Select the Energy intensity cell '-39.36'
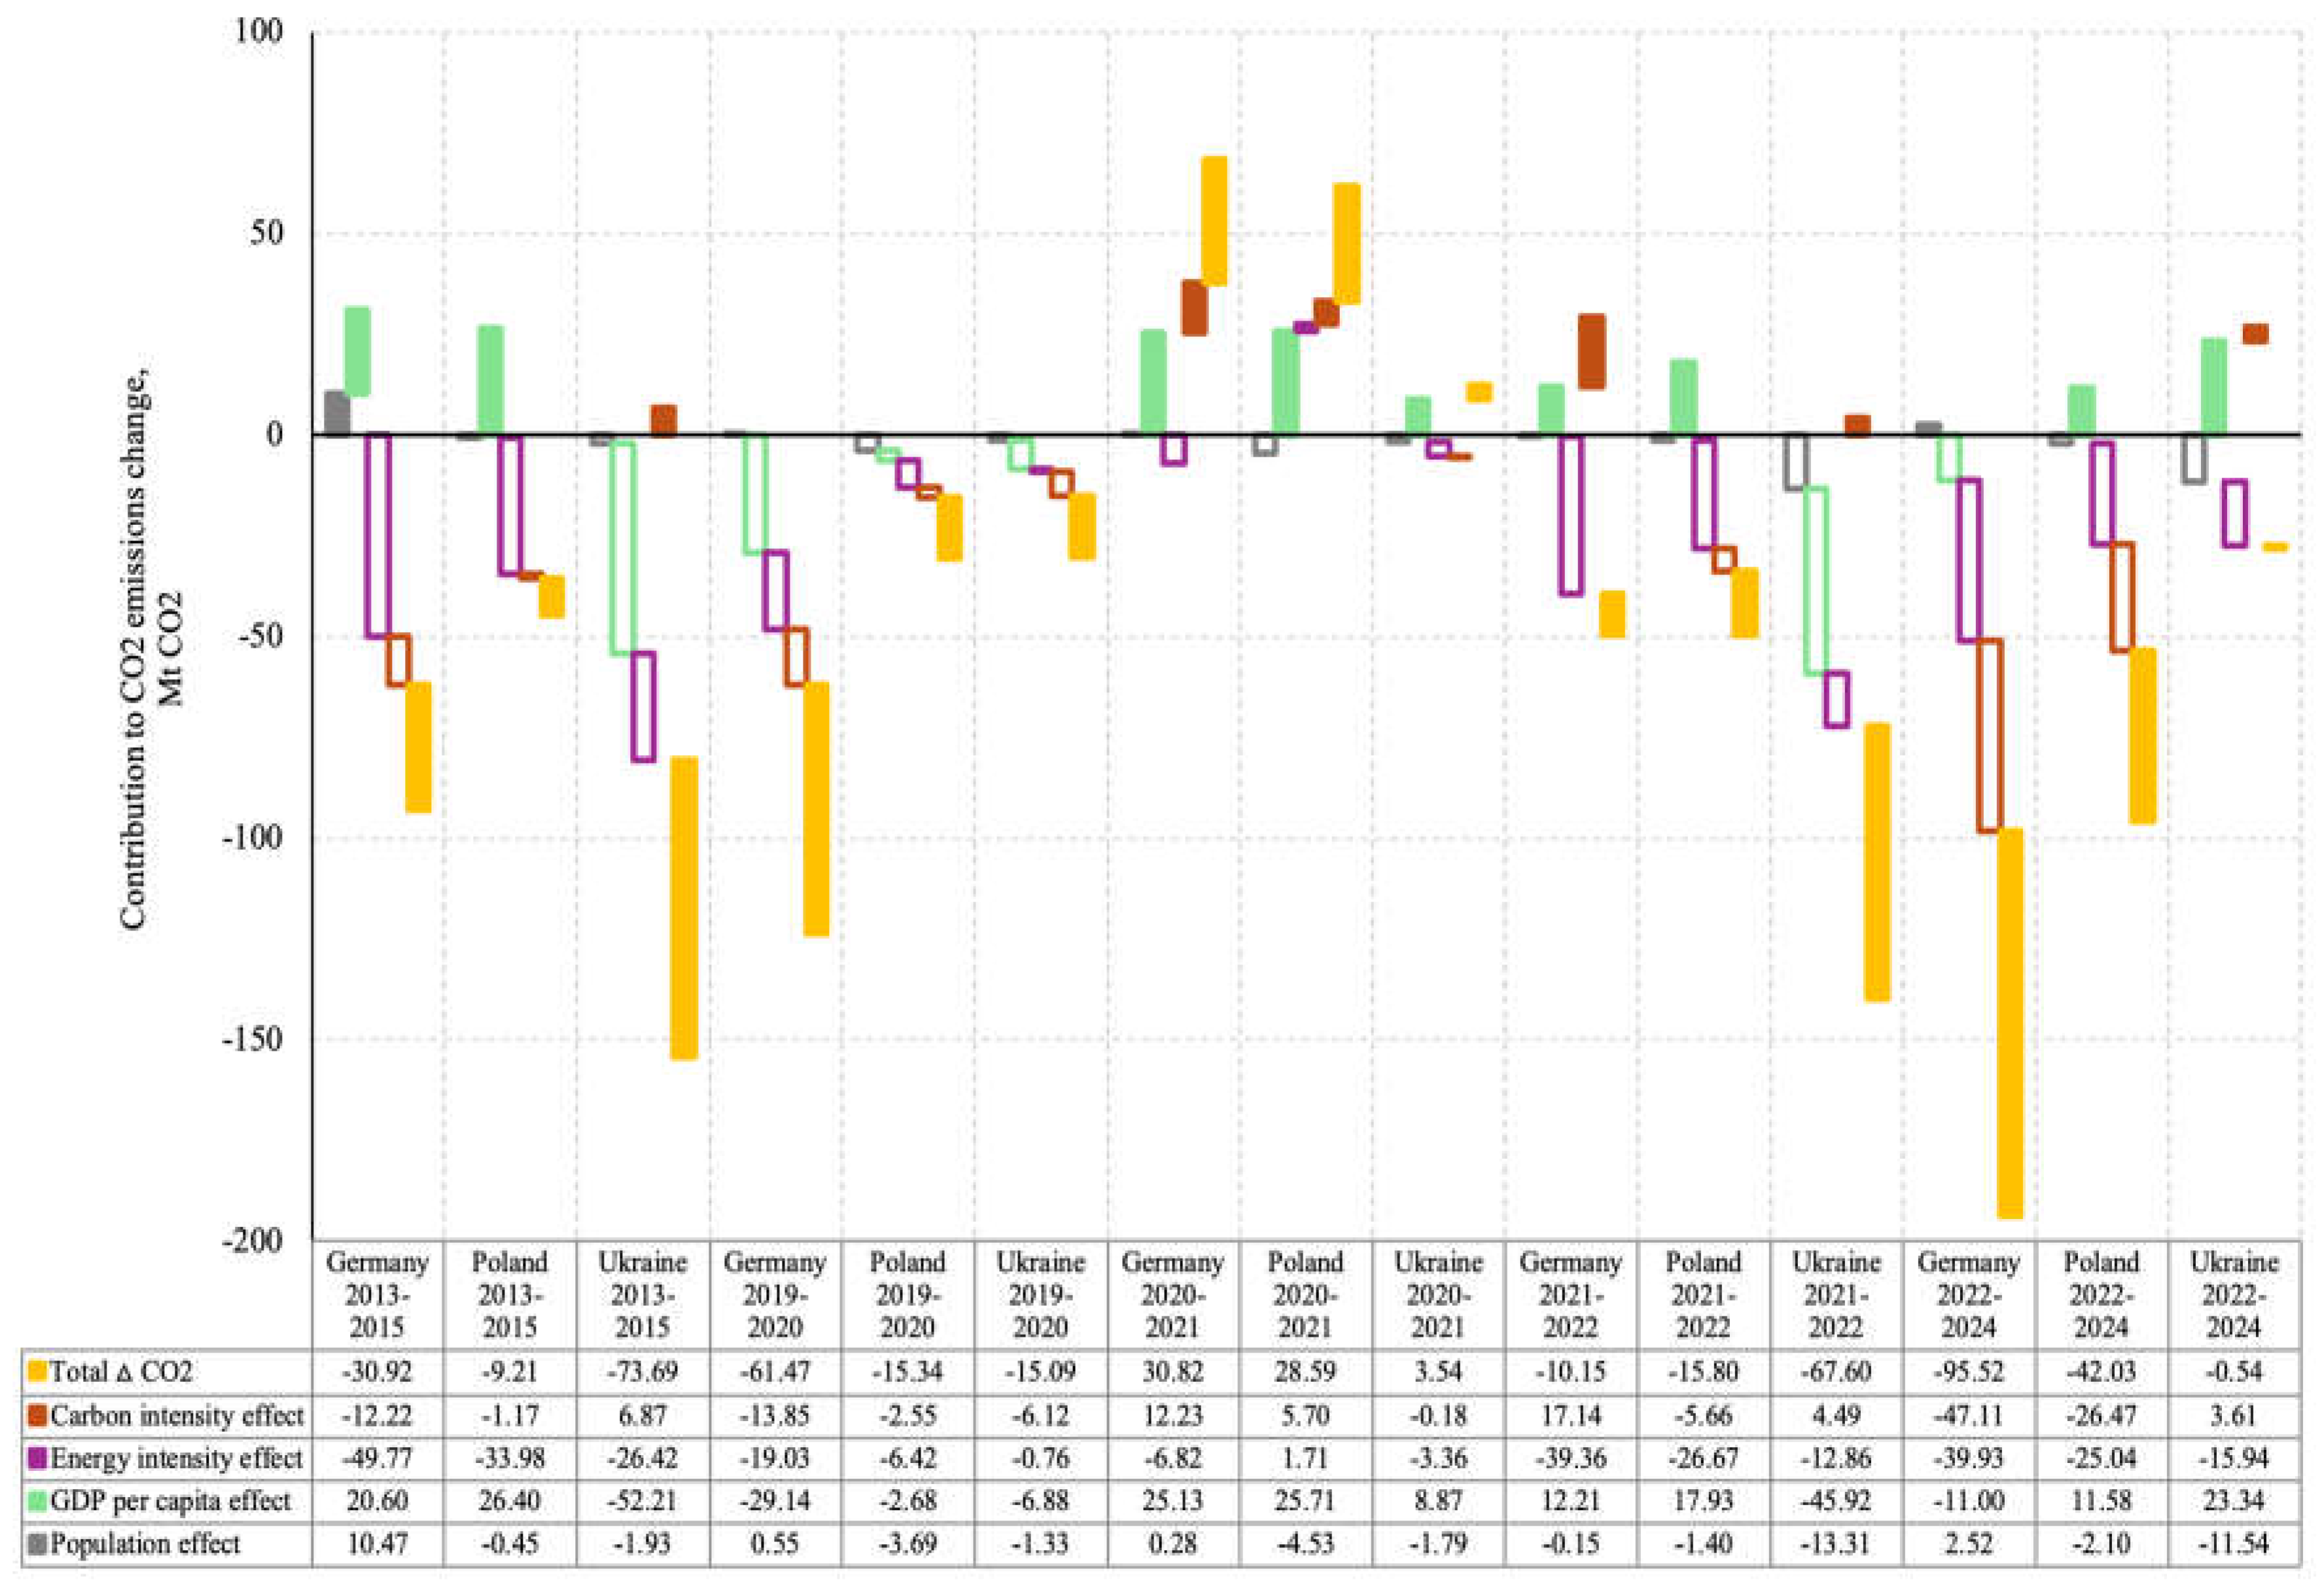The height and width of the screenshot is (1588, 2324). click(1570, 1458)
